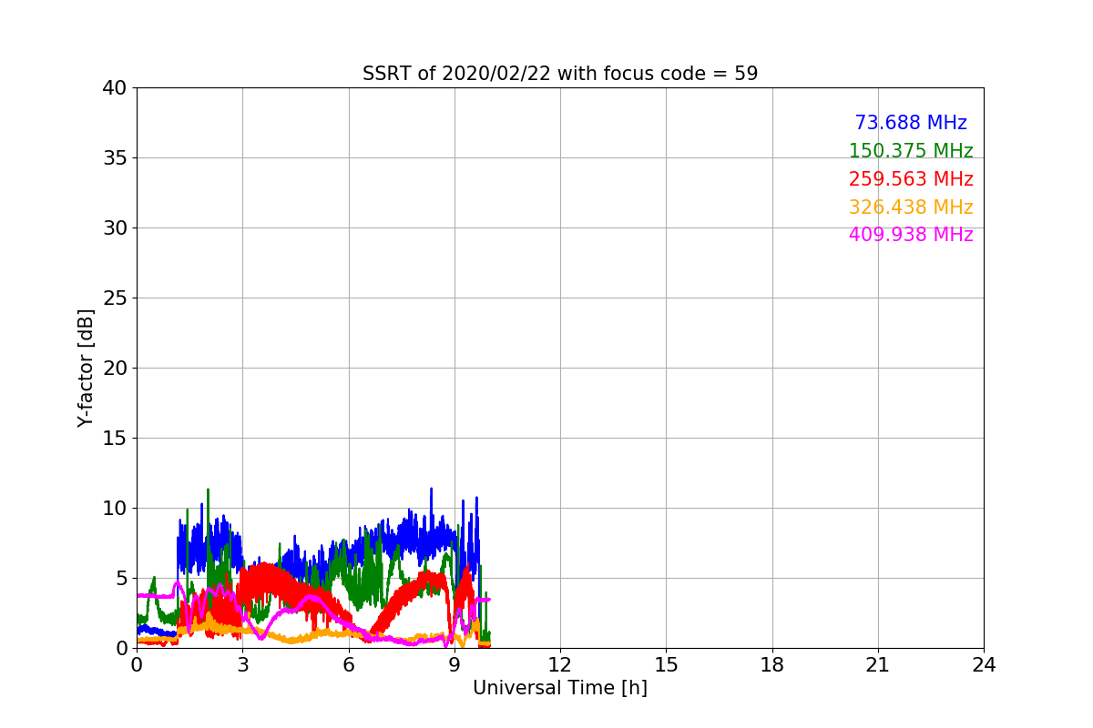Click the Y-factor [dB] axis label
The width and height of the screenshot is (1093, 728).
86,368
